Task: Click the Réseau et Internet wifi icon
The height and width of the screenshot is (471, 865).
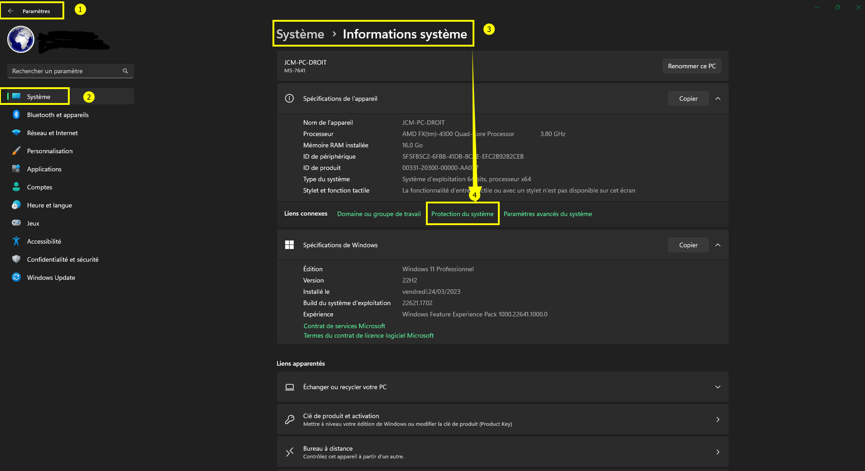Action: [x=16, y=133]
